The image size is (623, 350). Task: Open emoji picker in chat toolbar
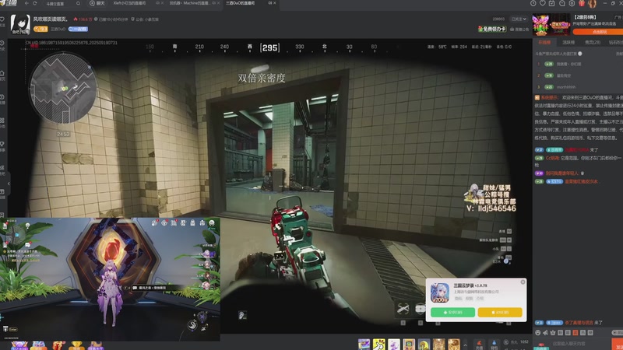pos(538,333)
